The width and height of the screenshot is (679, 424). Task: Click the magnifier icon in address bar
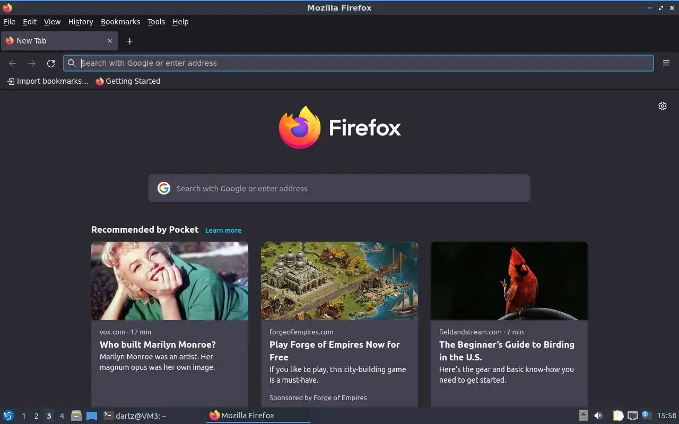[x=72, y=63]
